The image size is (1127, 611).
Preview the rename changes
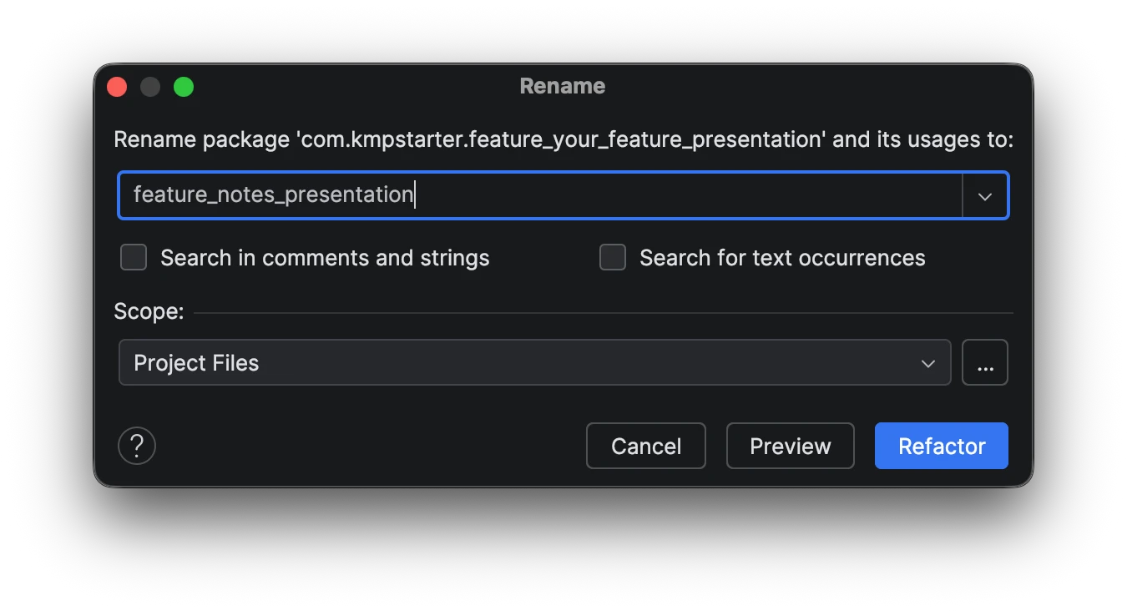tap(789, 446)
